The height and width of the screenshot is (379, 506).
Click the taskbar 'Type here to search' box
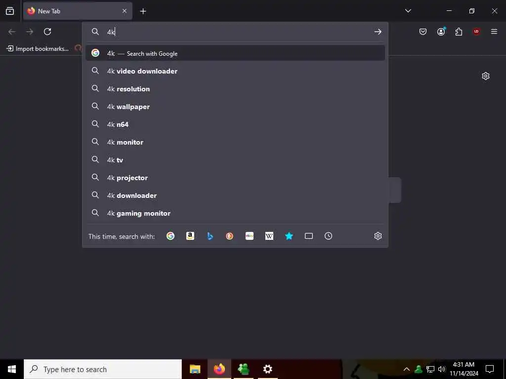click(103, 369)
